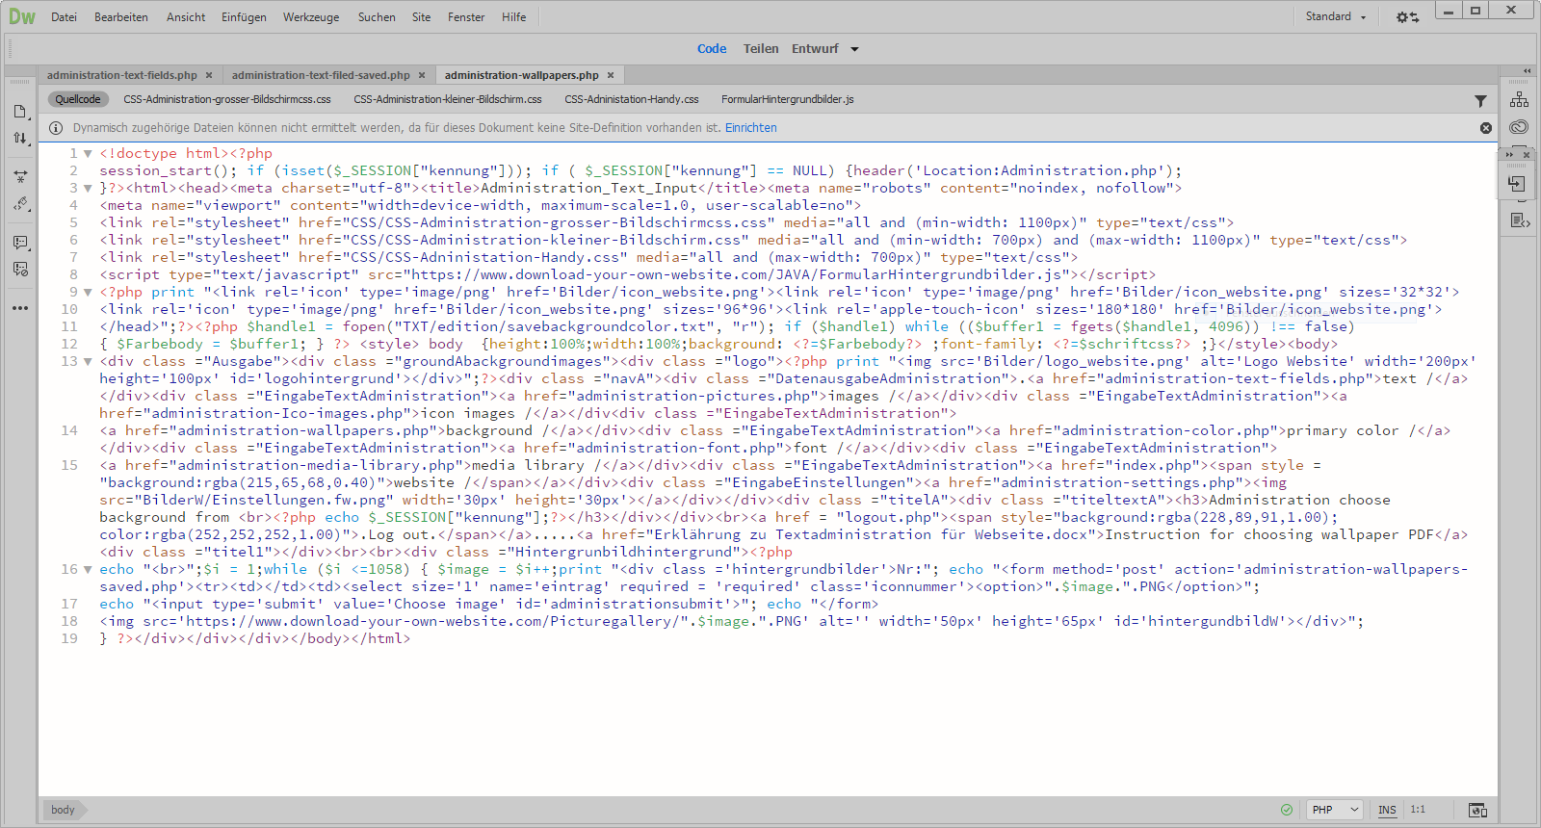This screenshot has width=1541, height=828.
Task: Open the Ansicht menu
Action: pyautogui.click(x=186, y=17)
